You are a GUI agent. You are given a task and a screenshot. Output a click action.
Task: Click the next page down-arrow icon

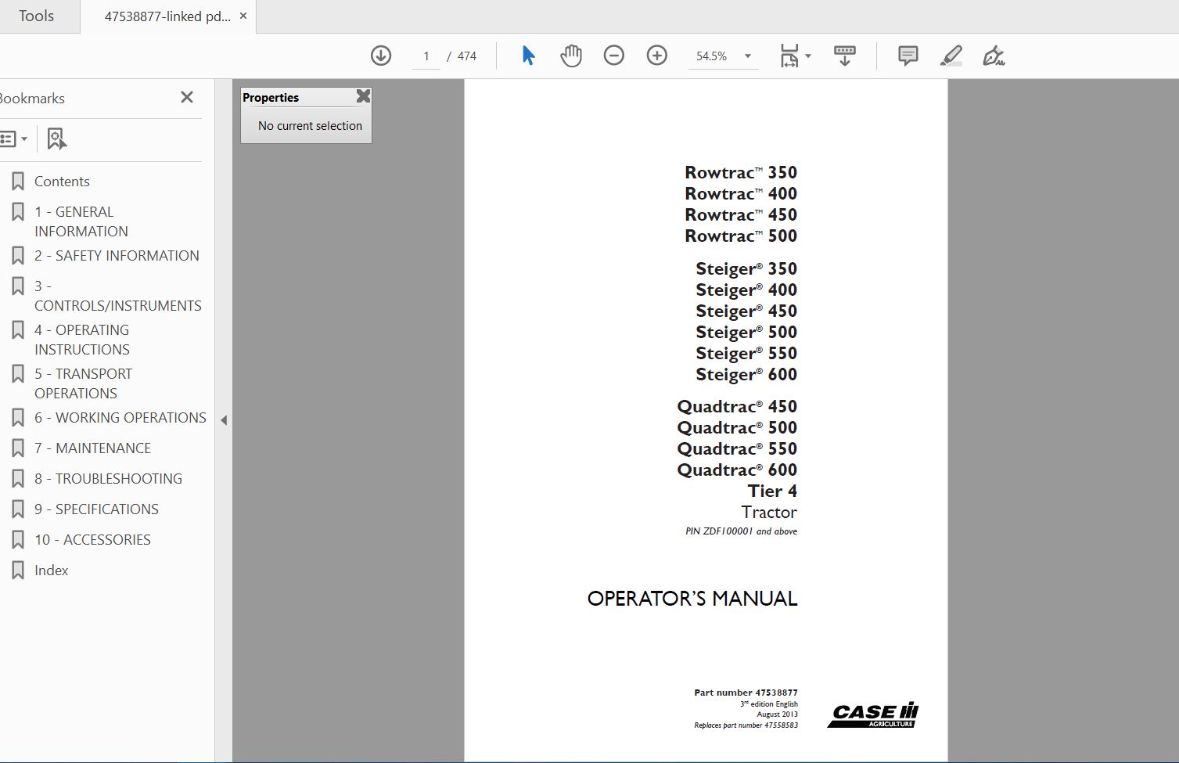pos(381,56)
